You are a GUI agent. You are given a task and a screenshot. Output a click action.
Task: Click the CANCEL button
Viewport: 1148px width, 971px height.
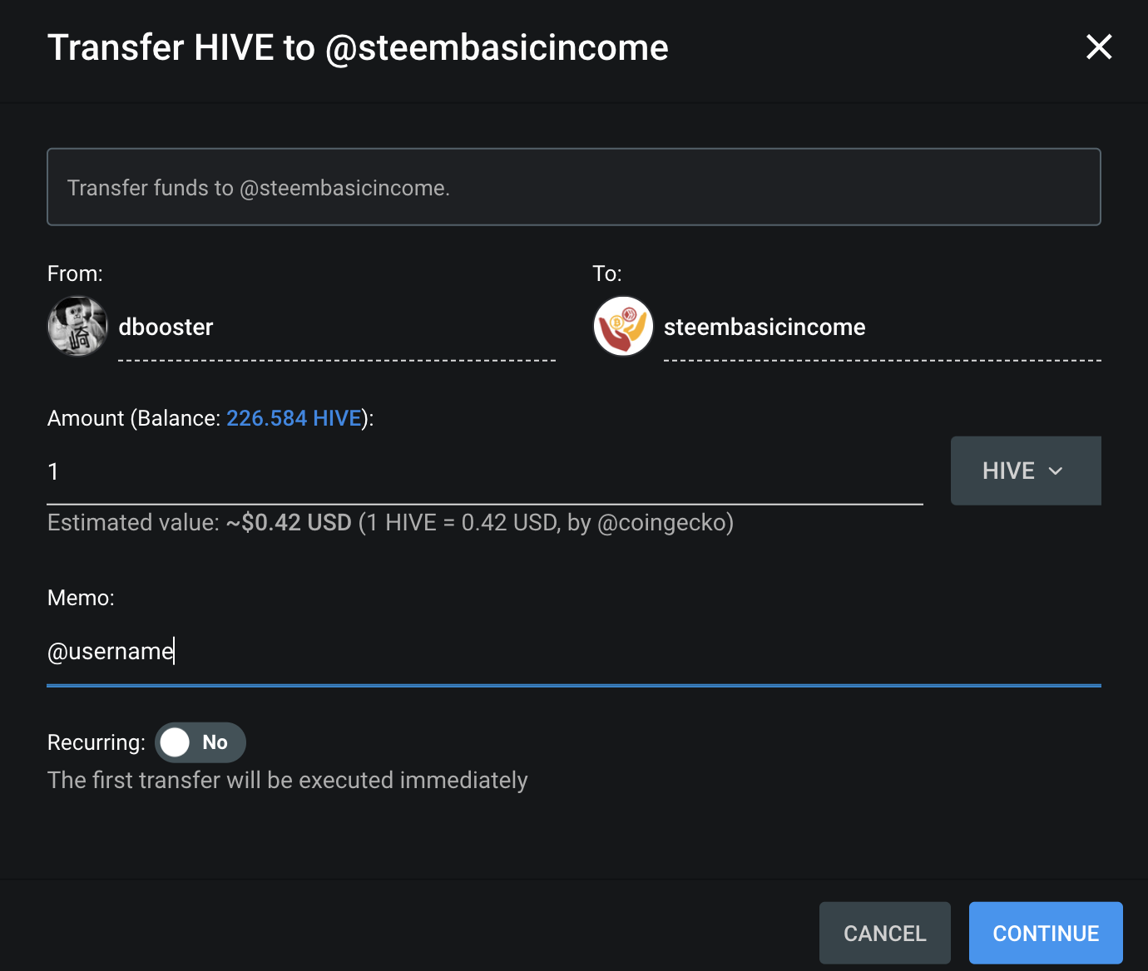[x=885, y=933]
